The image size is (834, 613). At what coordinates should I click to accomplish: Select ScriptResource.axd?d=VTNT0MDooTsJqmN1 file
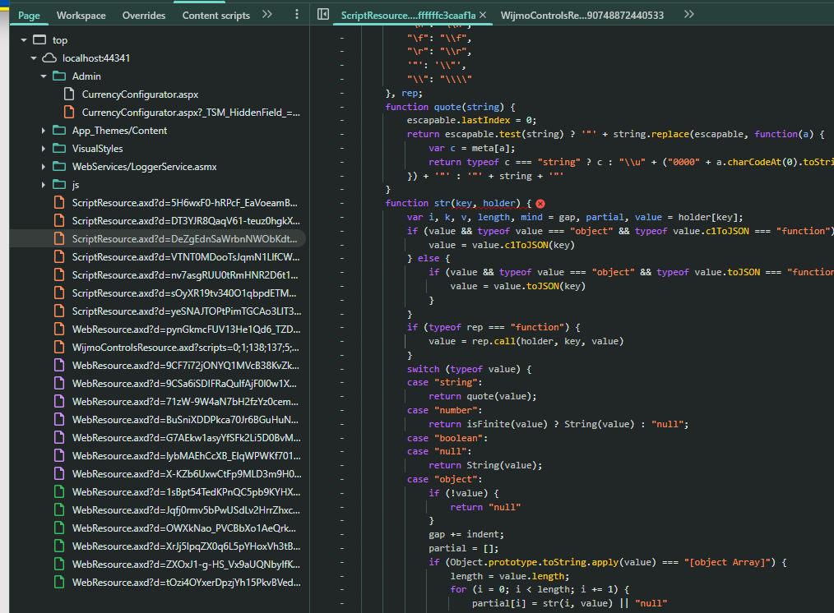tap(184, 257)
